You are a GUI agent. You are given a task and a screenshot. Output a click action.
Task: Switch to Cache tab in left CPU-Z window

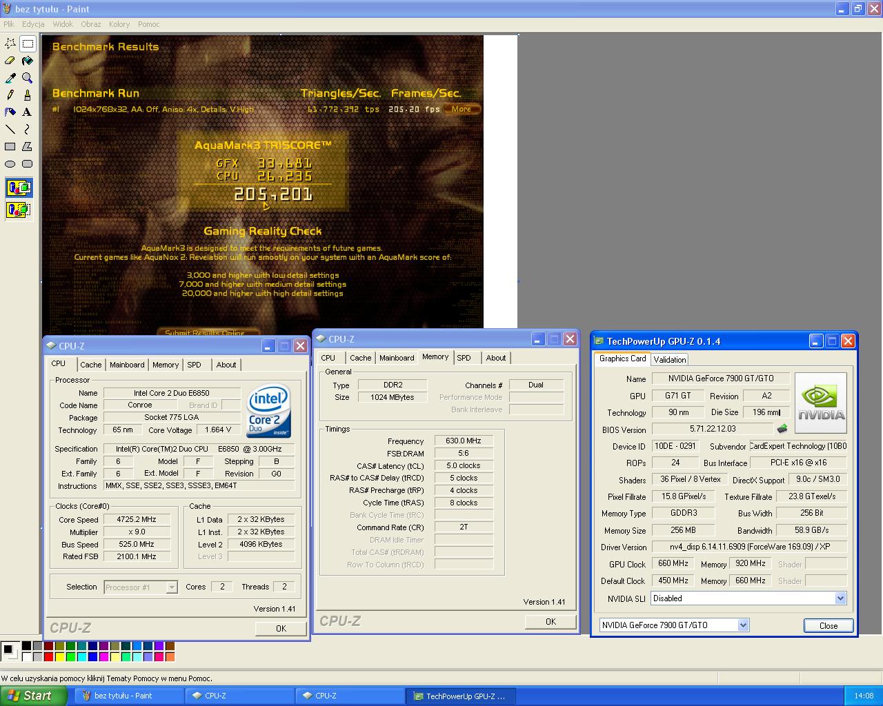[x=90, y=365]
